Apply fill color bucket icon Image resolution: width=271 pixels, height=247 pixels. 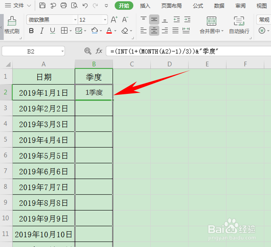(x=94, y=31)
